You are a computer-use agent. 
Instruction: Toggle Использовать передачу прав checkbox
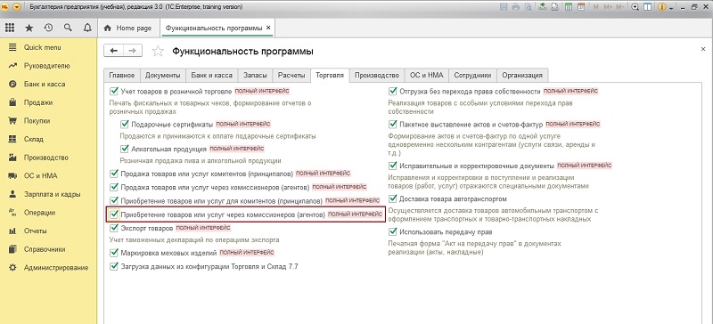tap(393, 231)
